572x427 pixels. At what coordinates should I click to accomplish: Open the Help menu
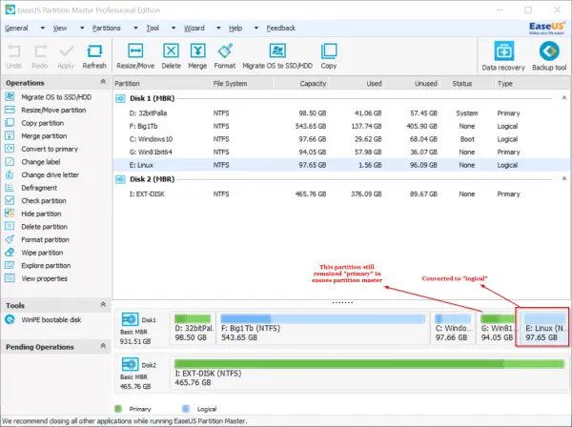point(235,28)
